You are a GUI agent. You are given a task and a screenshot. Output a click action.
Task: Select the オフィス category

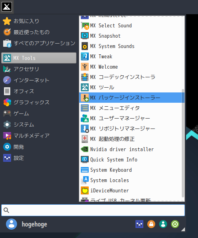pos(39,91)
